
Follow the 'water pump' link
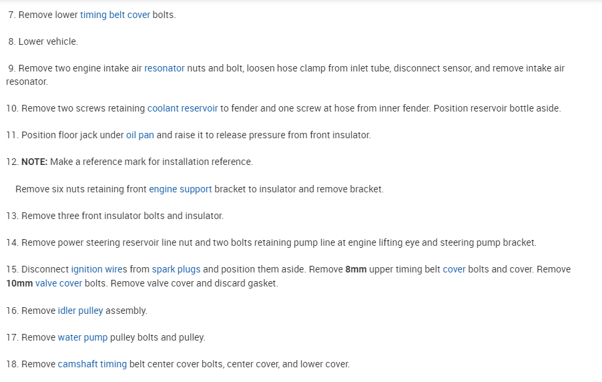pos(83,337)
